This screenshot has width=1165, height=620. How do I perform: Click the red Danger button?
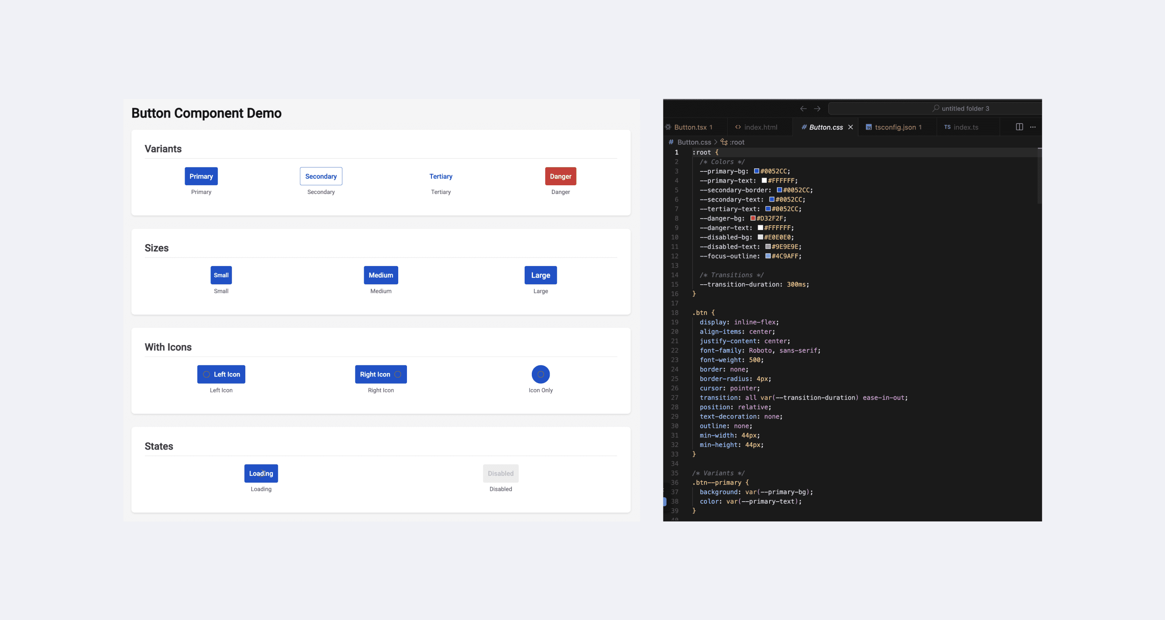(560, 176)
